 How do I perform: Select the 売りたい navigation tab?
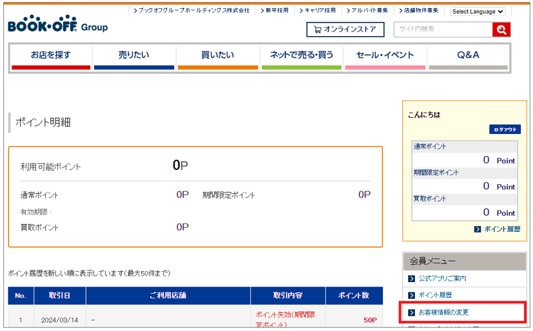(133, 55)
